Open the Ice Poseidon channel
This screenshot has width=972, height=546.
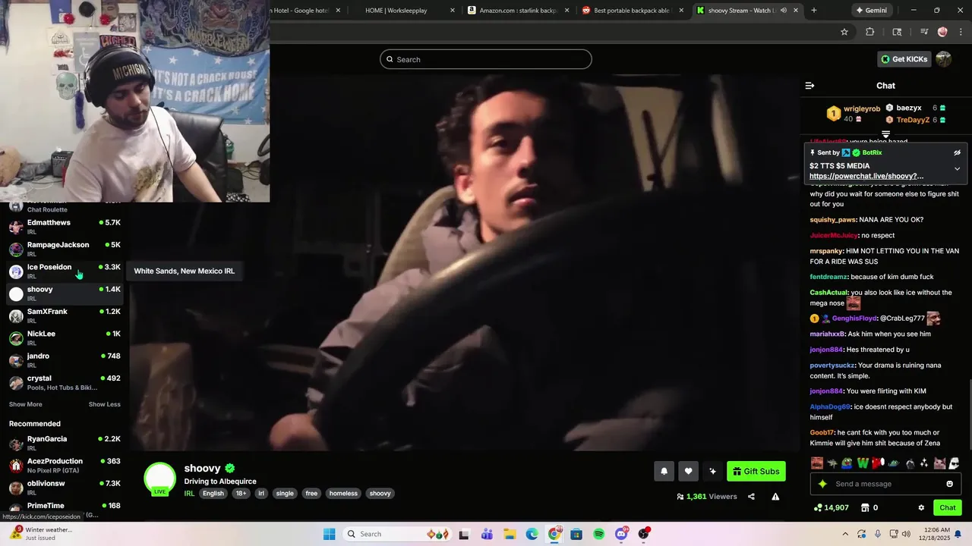pyautogui.click(x=65, y=271)
